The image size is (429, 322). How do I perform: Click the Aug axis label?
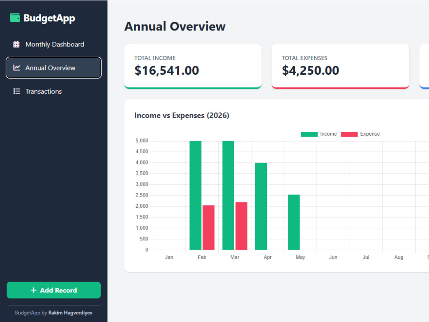pyautogui.click(x=399, y=257)
